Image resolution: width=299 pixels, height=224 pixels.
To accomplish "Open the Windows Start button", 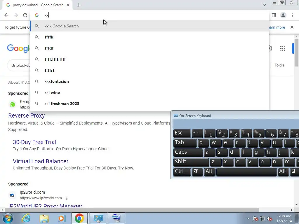I will [8, 218].
